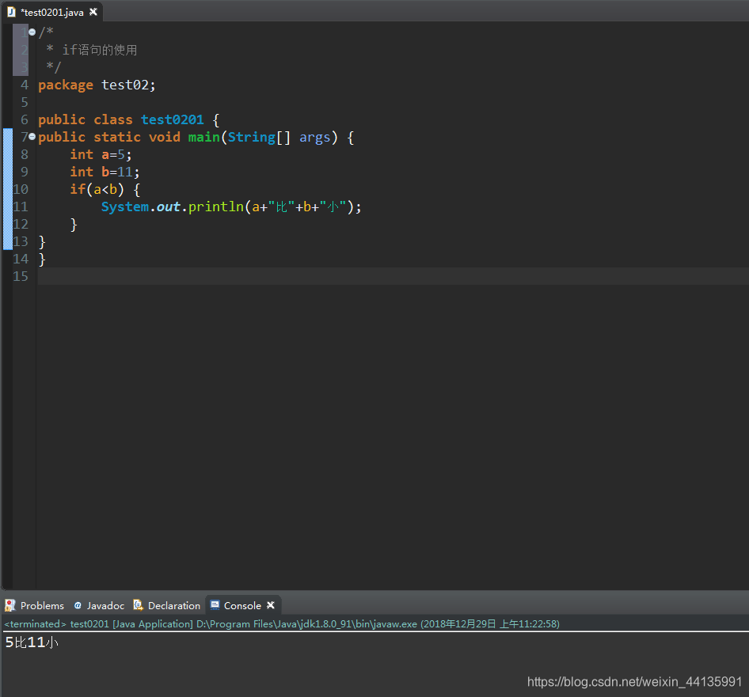Click line number 14 in the gutter
Screen dimensions: 749x697
click(21, 259)
